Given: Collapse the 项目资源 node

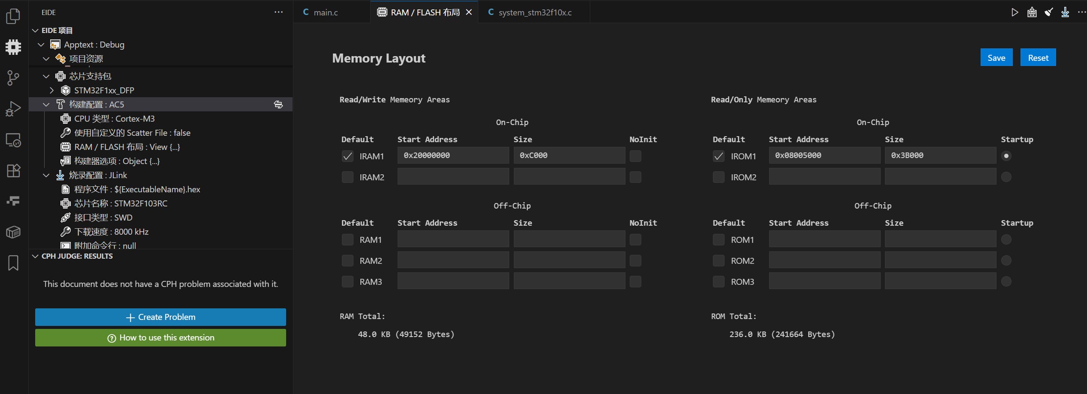Looking at the screenshot, I should (46, 59).
